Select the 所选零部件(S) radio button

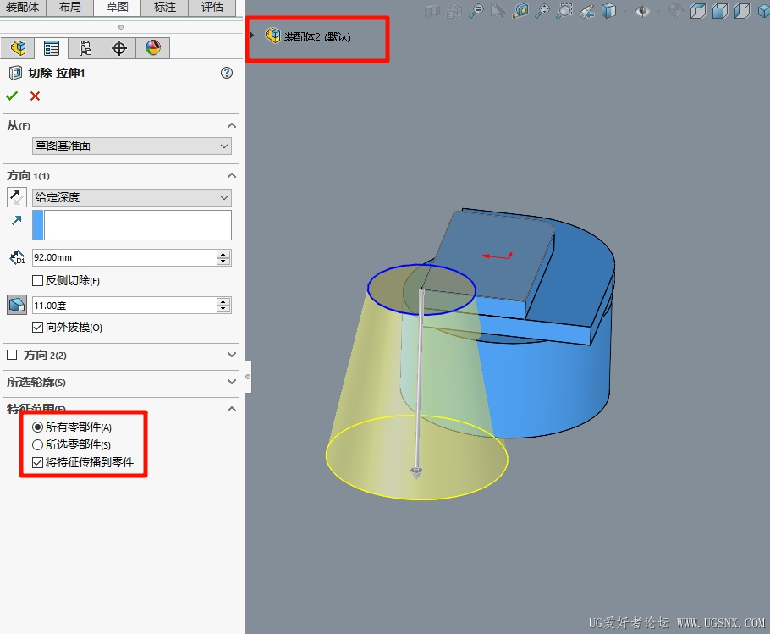click(37, 445)
